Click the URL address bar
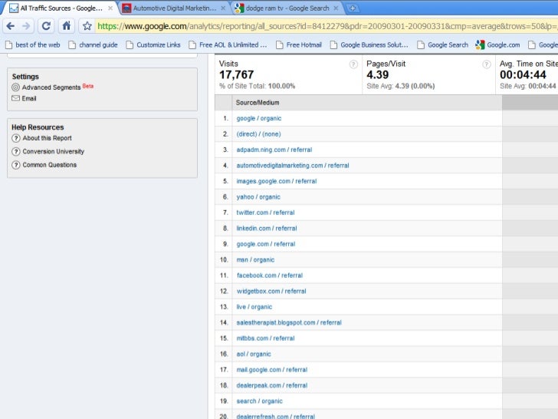Viewport: 558px width, 419px height. pyautogui.click(x=326, y=26)
